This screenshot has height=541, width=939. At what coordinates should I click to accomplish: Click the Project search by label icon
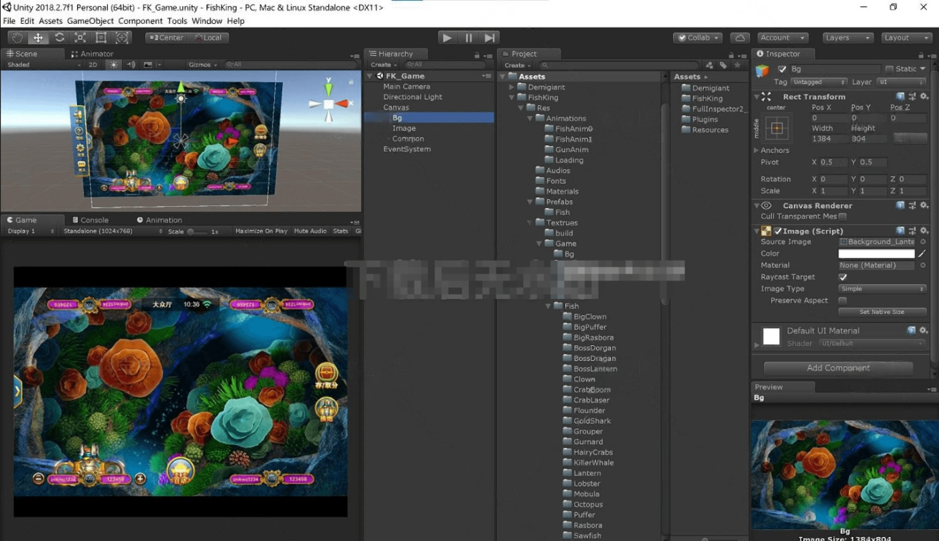pyautogui.click(x=723, y=65)
